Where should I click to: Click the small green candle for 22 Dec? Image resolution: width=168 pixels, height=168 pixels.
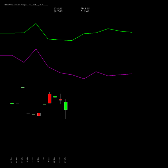55,96
